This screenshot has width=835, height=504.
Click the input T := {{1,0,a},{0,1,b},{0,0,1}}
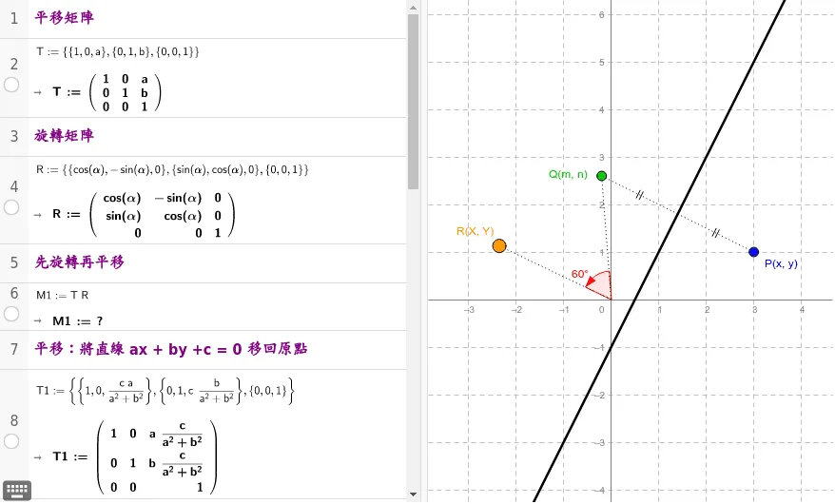(118, 51)
